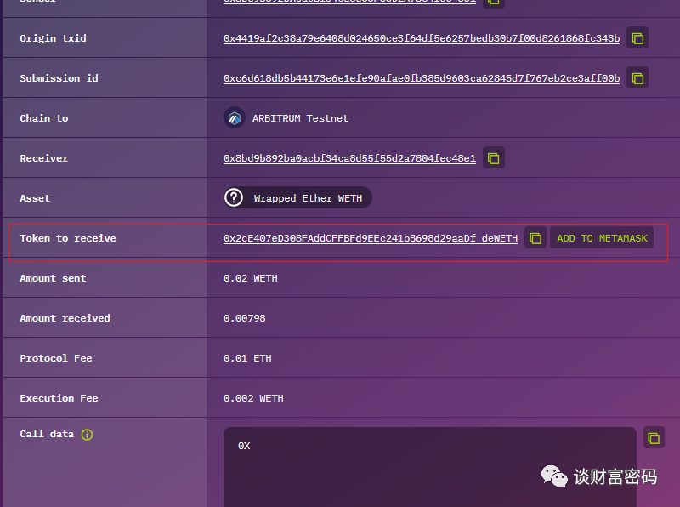This screenshot has height=507, width=680.
Task: Click inside the Call data text box
Action: coord(429,468)
